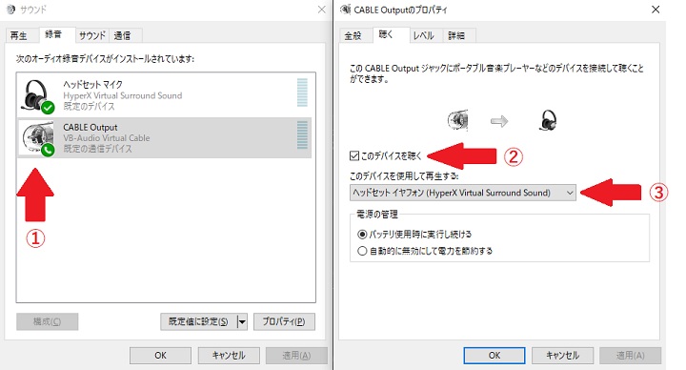The image size is (686, 370).
Task: Click the サウンド window title speaker icon
Action: 10,10
